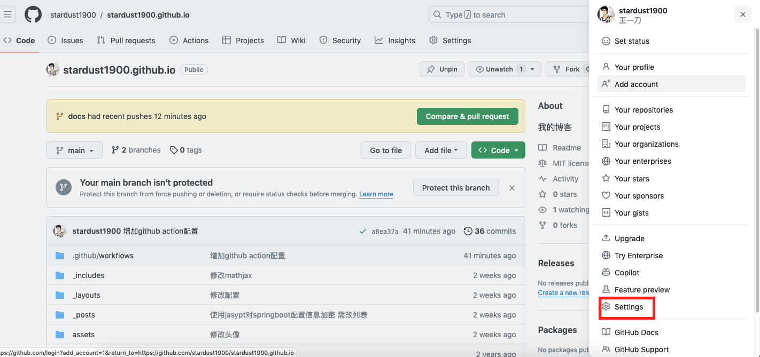Image resolution: width=760 pixels, height=357 pixels.
Task: Expand the Add file dropdown
Action: pyautogui.click(x=441, y=150)
